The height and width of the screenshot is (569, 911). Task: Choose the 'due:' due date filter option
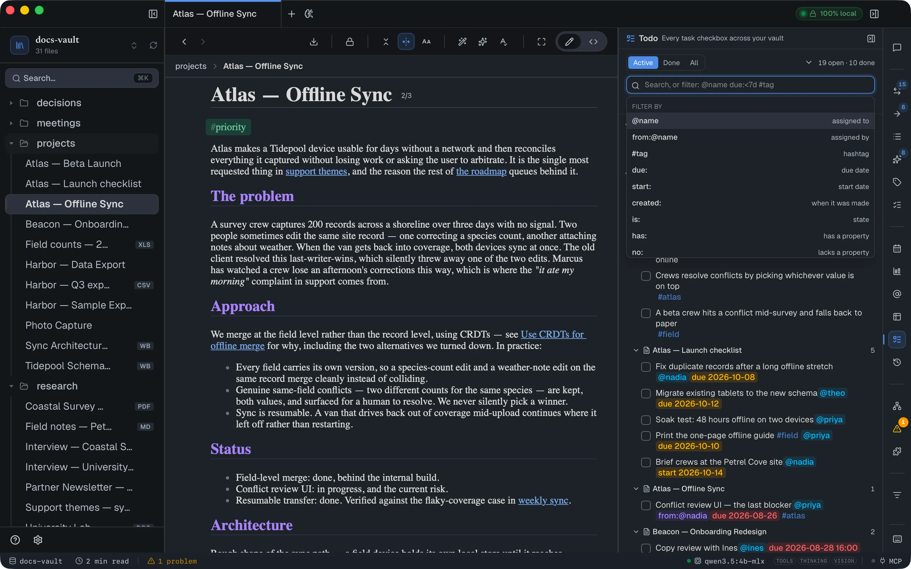[750, 170]
